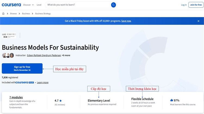This screenshot has width=204, height=114.
Task: Dismiss the Black Friday banner
Action: pyautogui.click(x=198, y=21)
